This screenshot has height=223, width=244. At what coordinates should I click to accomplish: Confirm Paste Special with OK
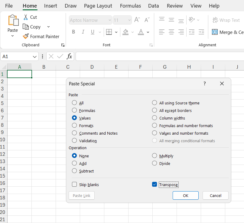click(185, 195)
